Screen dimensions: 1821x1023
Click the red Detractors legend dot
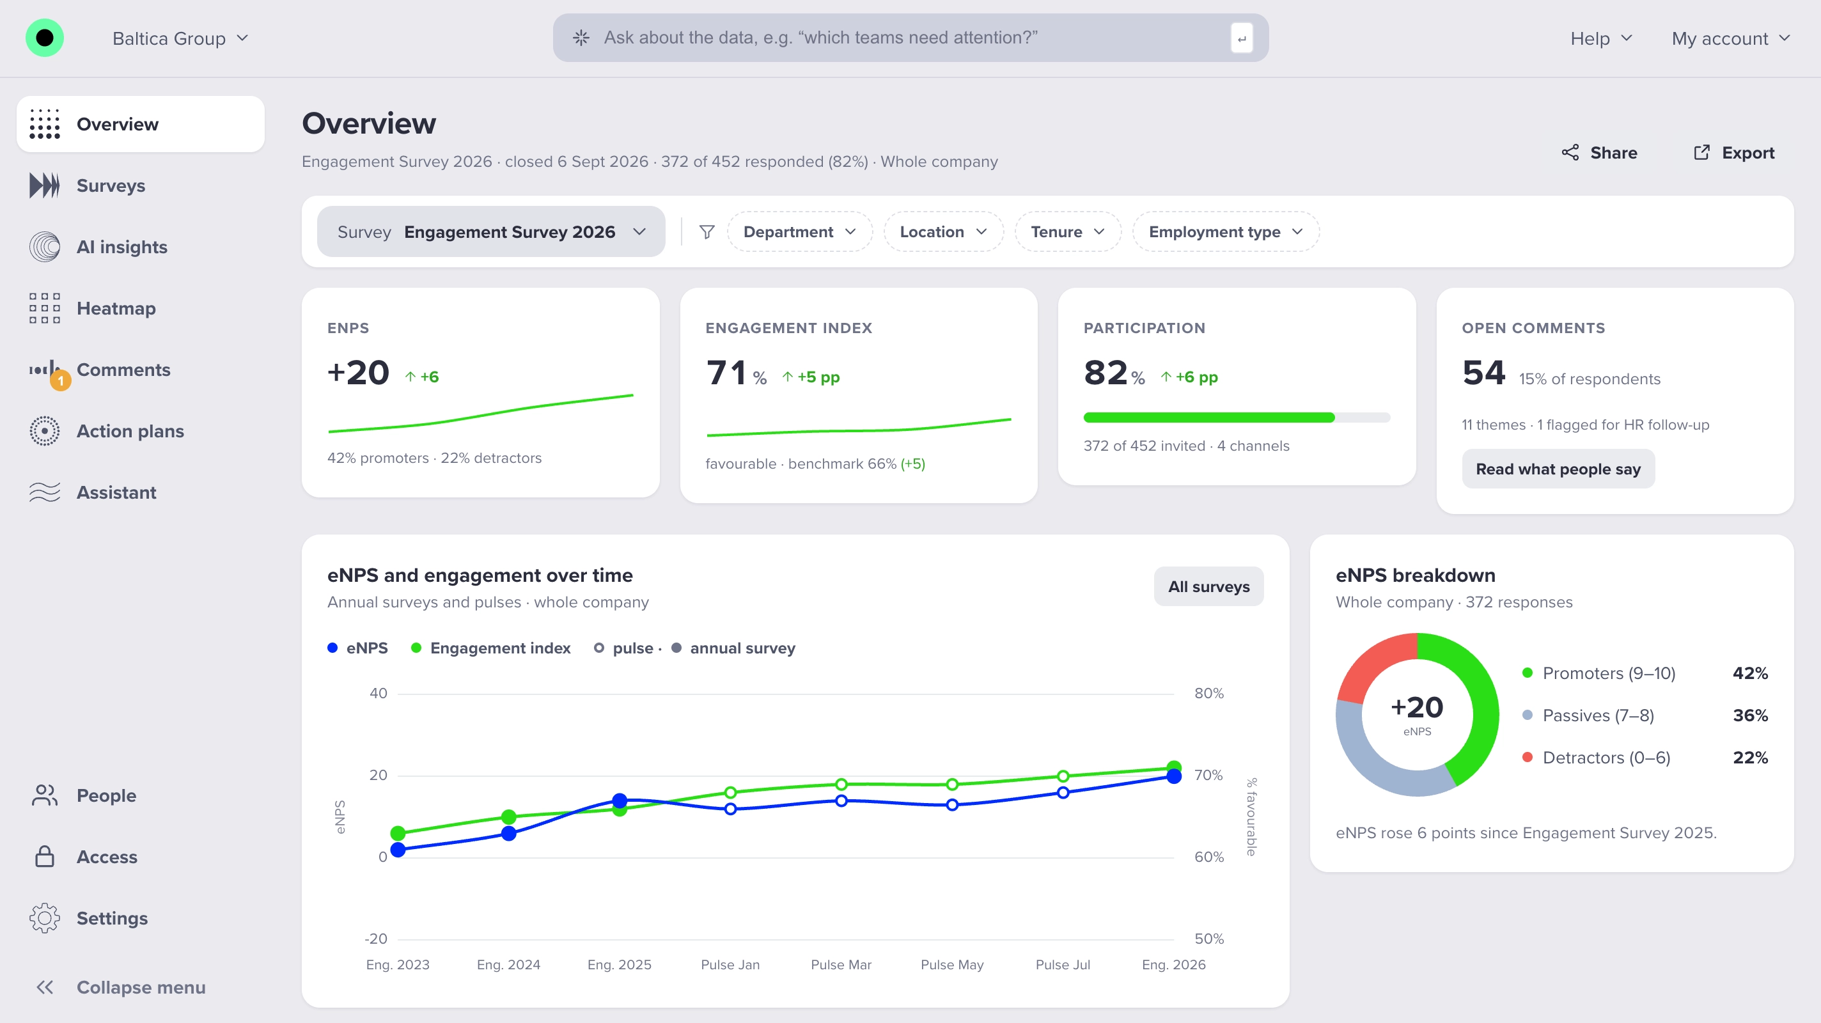1527,757
